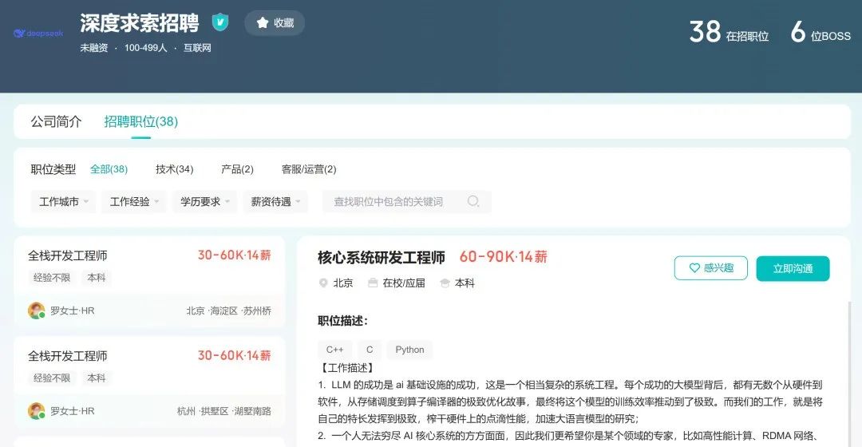Click the 核心系统研发工程师 job title

click(x=382, y=257)
